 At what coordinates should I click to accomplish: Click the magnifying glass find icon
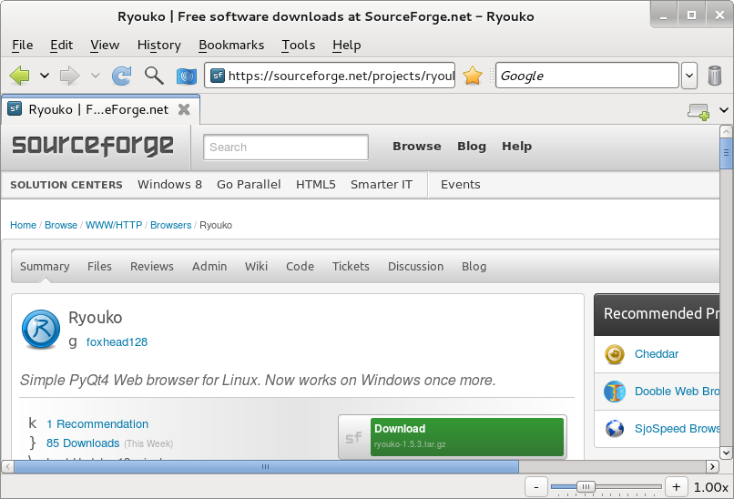154,76
